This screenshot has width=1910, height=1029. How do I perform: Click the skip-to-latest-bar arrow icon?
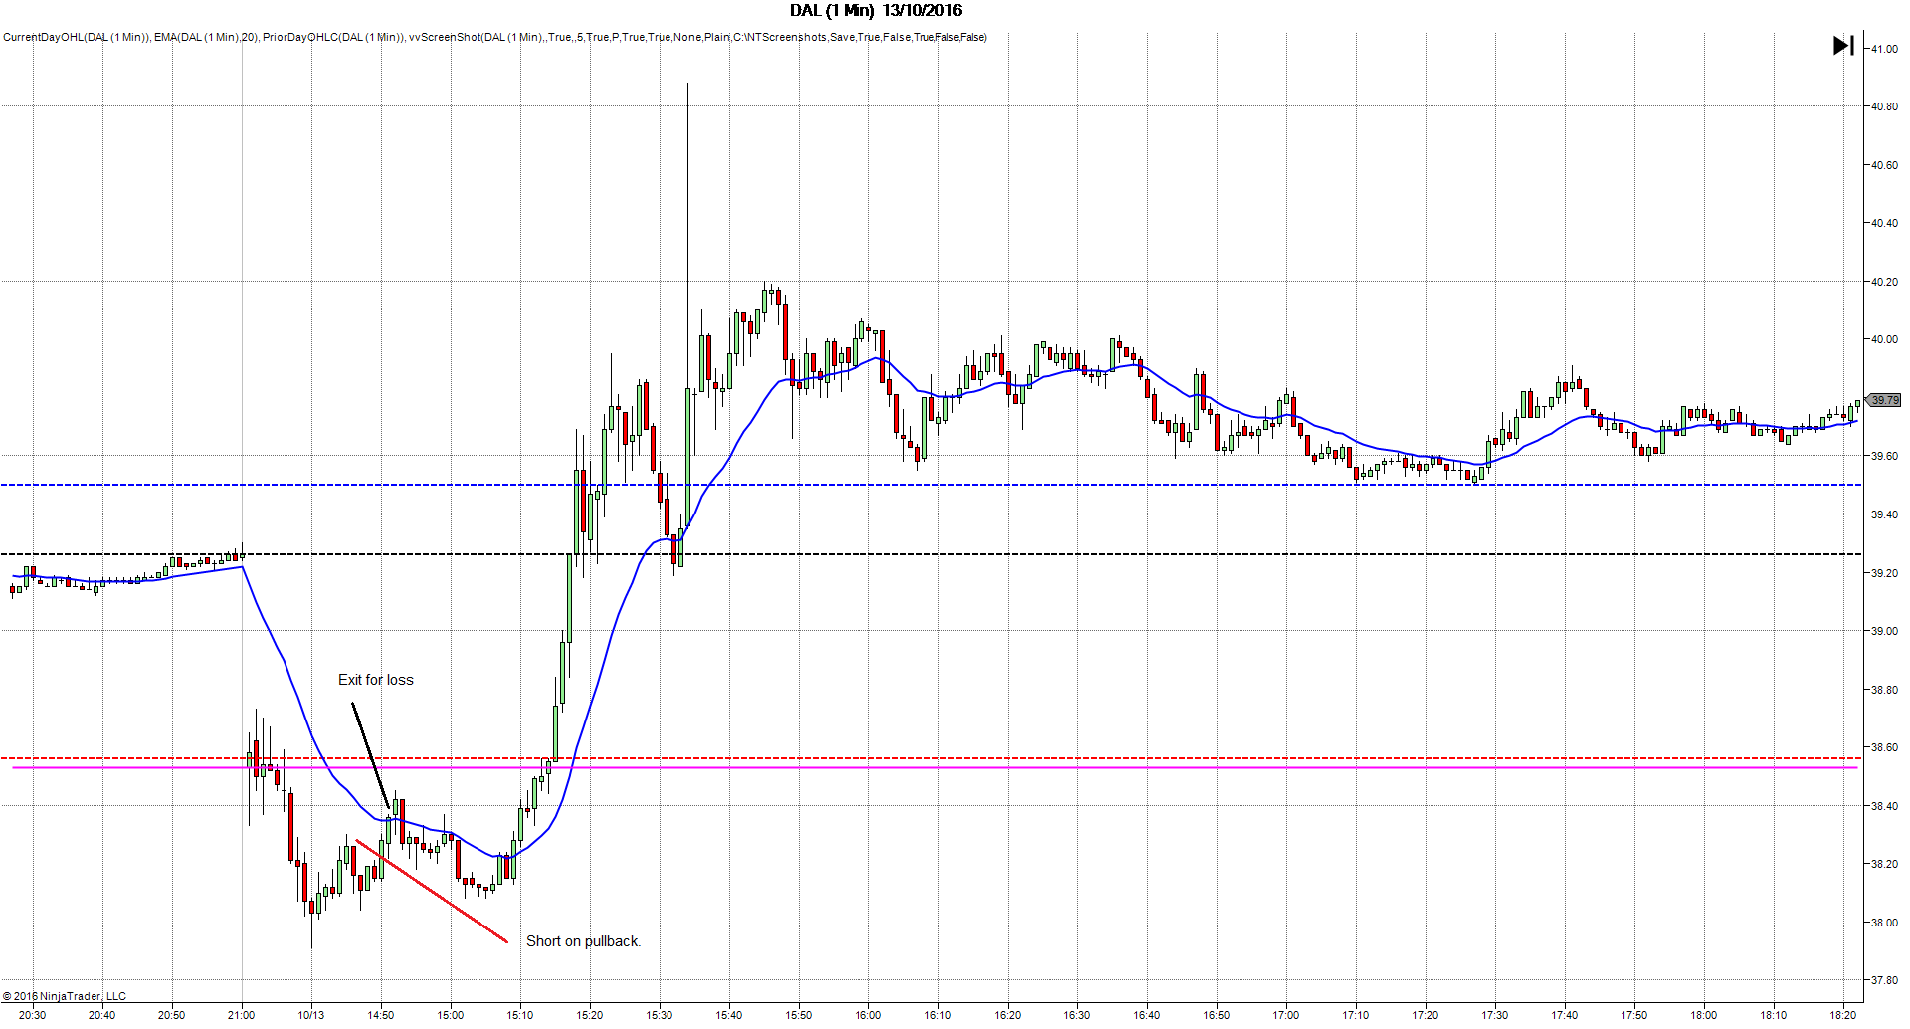point(1843,46)
